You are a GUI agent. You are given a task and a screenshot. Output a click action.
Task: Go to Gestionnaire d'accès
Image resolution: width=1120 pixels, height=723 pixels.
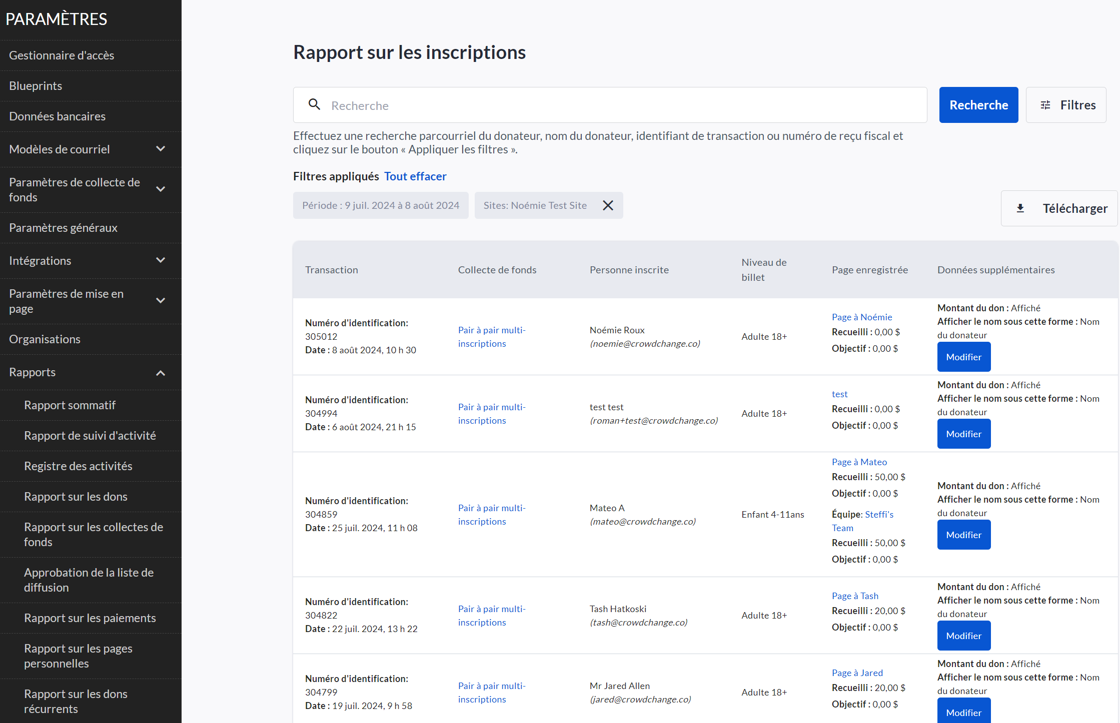click(x=62, y=55)
